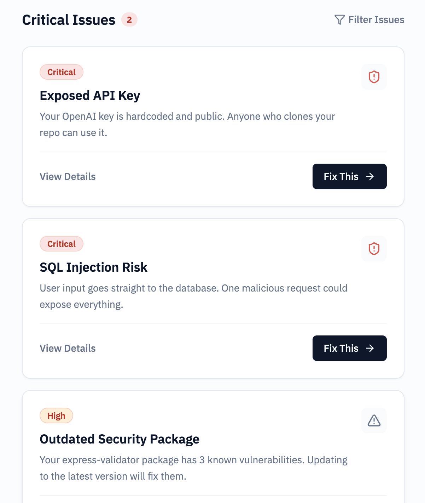
Task: Click the Filter Issues funnel icon
Action: click(x=340, y=19)
